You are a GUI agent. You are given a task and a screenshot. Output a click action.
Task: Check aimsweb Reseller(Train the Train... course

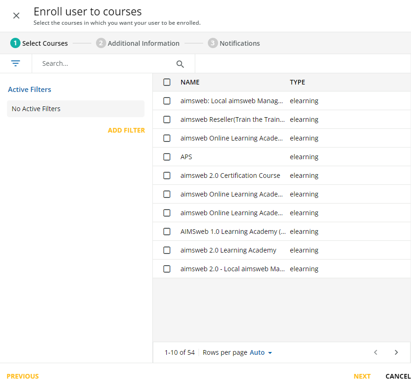[x=167, y=120]
